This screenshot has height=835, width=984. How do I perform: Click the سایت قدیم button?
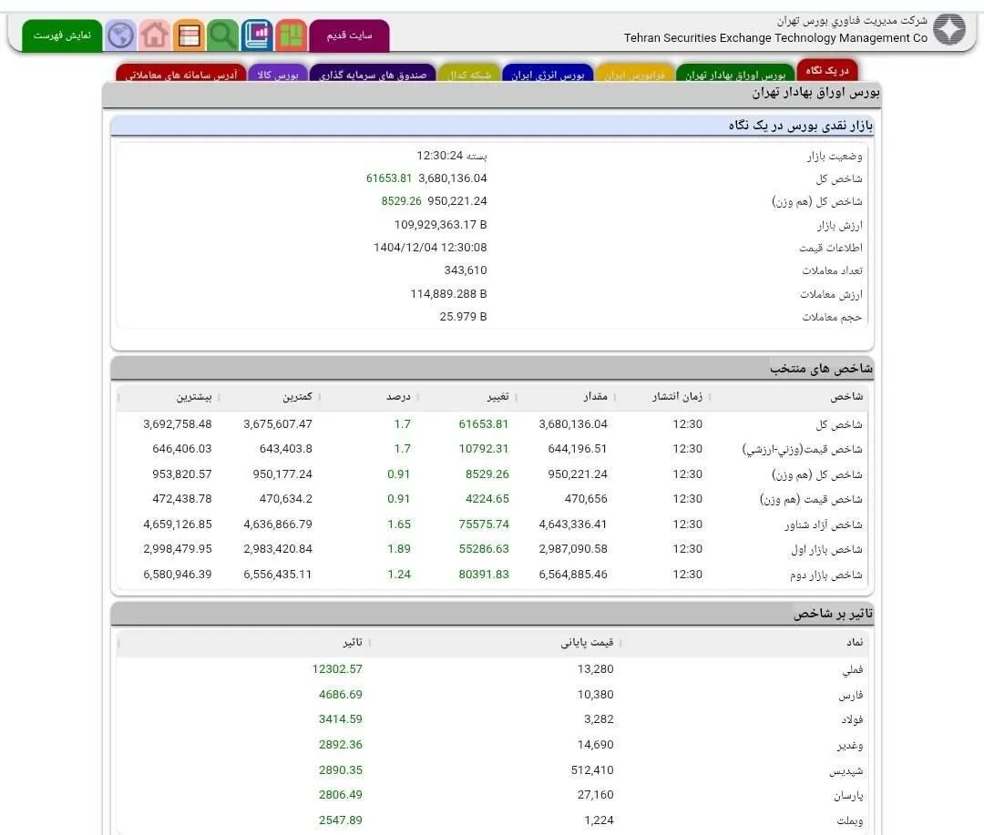click(x=350, y=36)
